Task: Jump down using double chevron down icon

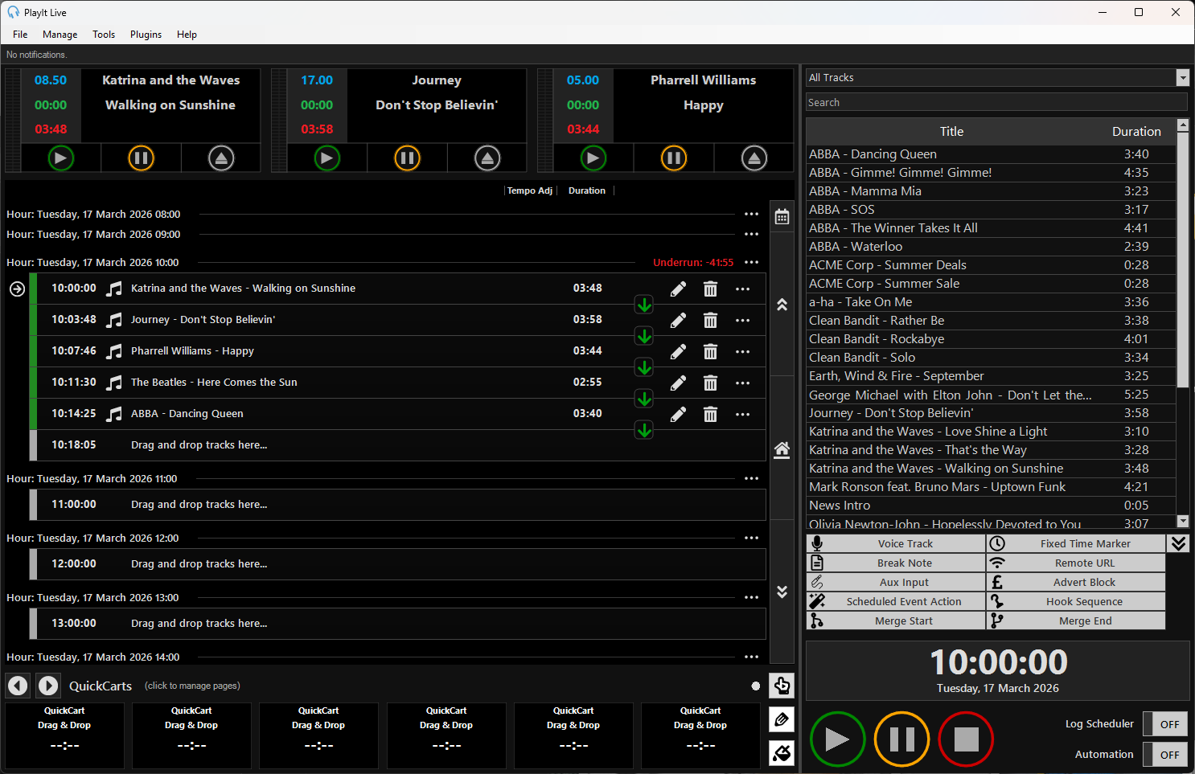Action: pos(782,592)
